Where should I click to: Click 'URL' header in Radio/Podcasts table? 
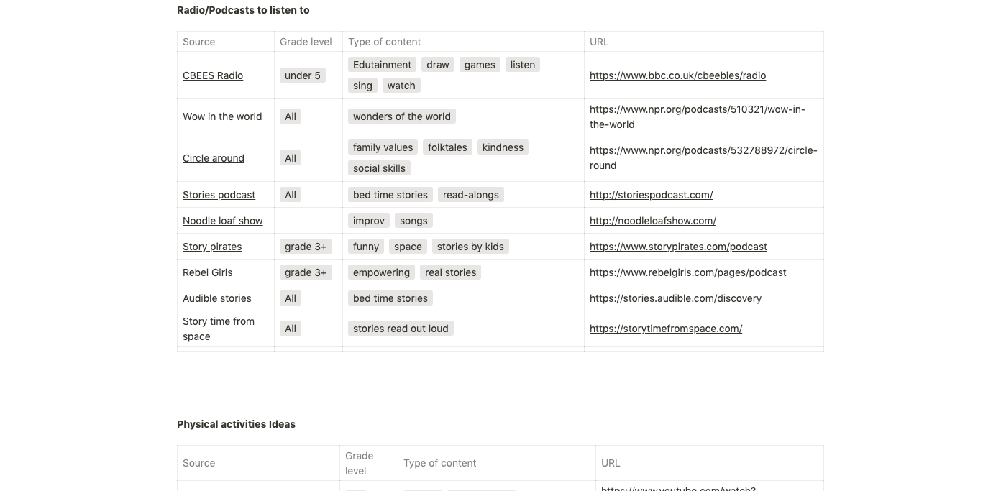click(599, 42)
